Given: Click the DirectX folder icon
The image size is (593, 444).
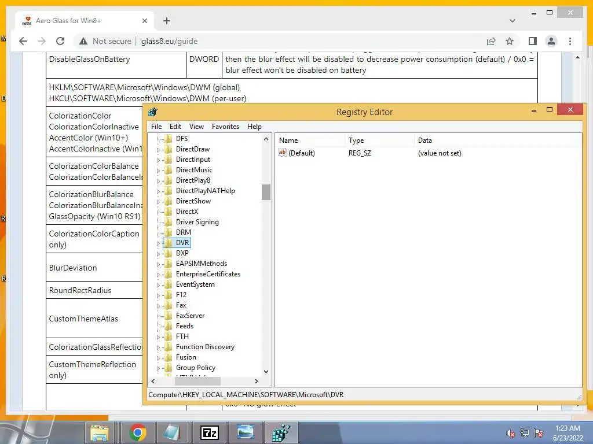Looking at the screenshot, I should [x=169, y=212].
